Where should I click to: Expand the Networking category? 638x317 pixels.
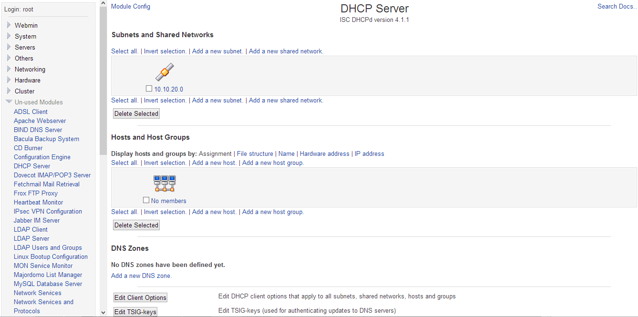coord(30,69)
